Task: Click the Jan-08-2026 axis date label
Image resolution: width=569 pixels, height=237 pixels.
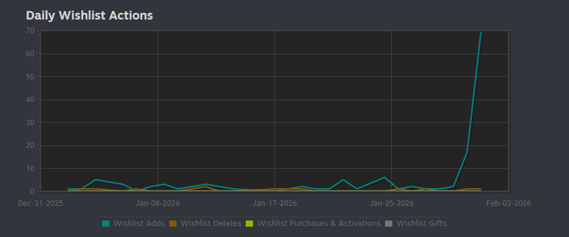Action: coord(158,203)
